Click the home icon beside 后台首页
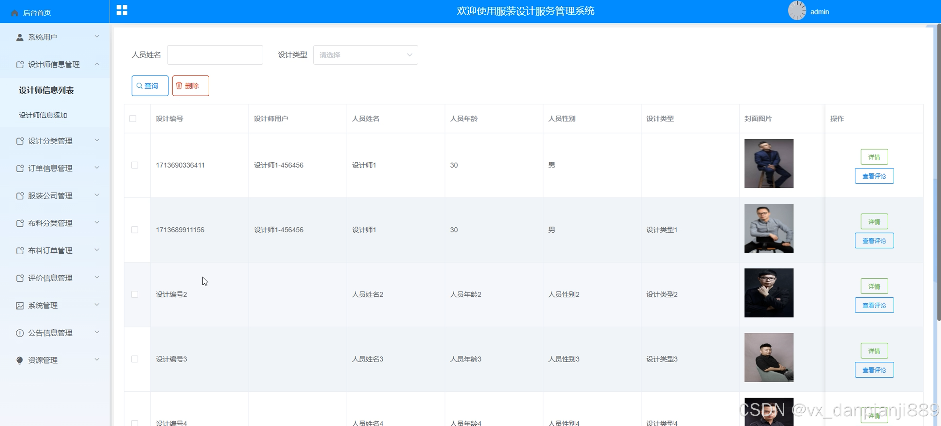 15,13
